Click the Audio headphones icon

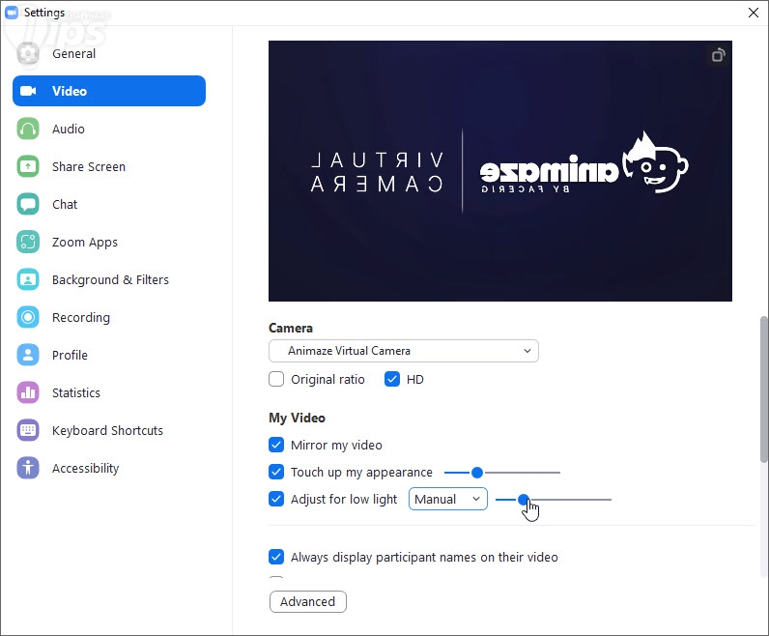click(x=28, y=129)
